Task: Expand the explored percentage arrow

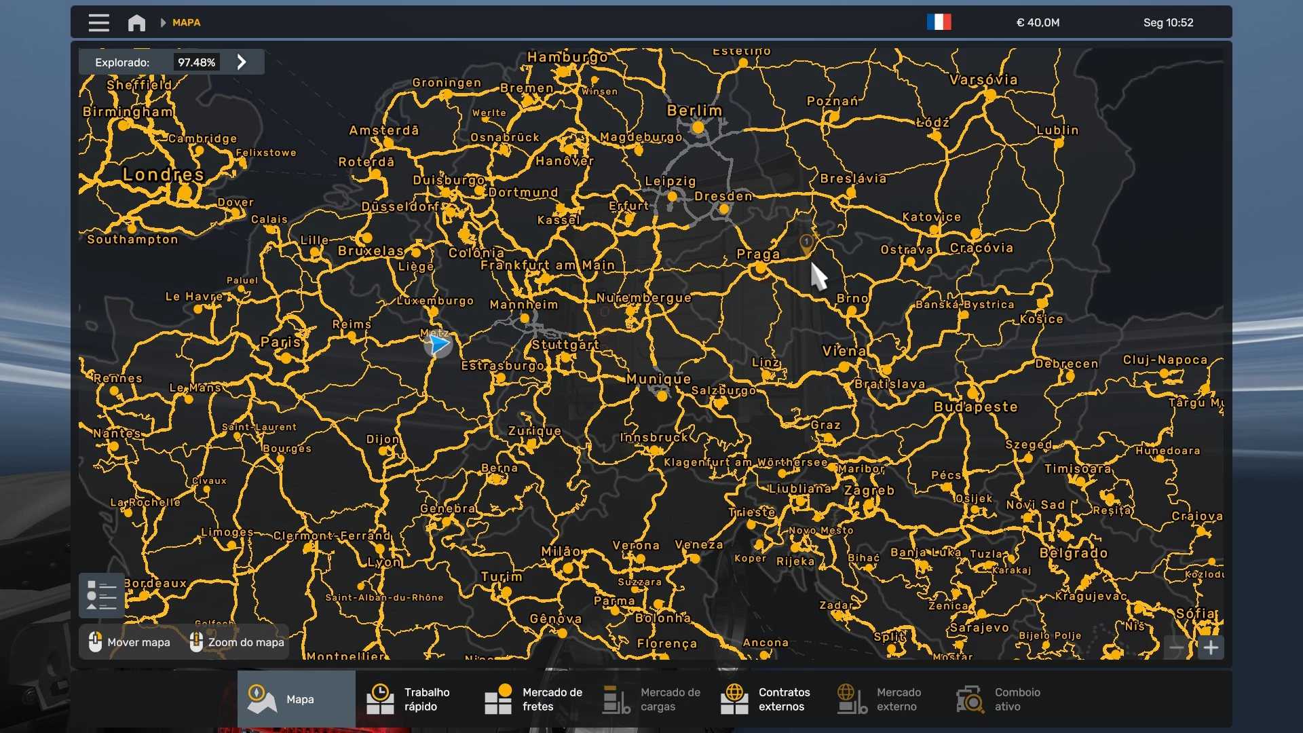Action: [242, 62]
